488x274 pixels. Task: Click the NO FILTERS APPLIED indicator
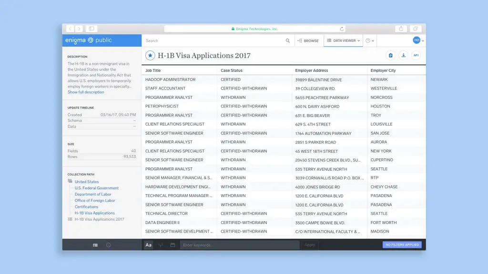401,245
